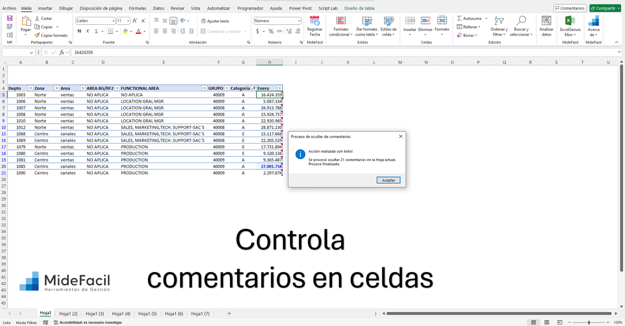Align text to the right

[173, 31]
